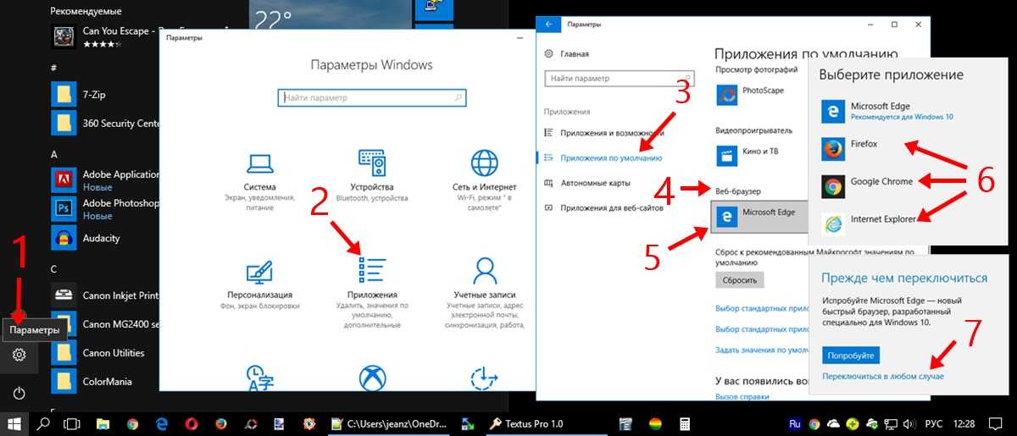Launch 7-Zip from Start list
Viewport: 1017px width, 436px height.
pos(78,93)
